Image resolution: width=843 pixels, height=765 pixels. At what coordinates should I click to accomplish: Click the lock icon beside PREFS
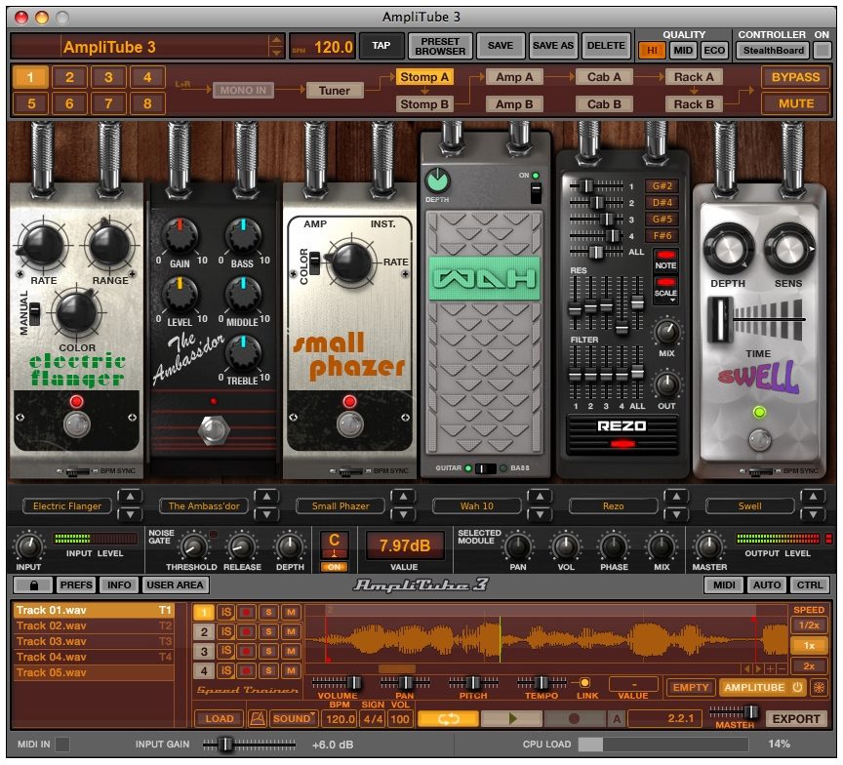point(33,584)
